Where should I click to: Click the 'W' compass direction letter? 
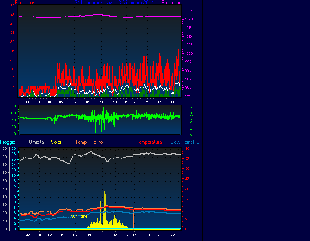click(x=191, y=114)
